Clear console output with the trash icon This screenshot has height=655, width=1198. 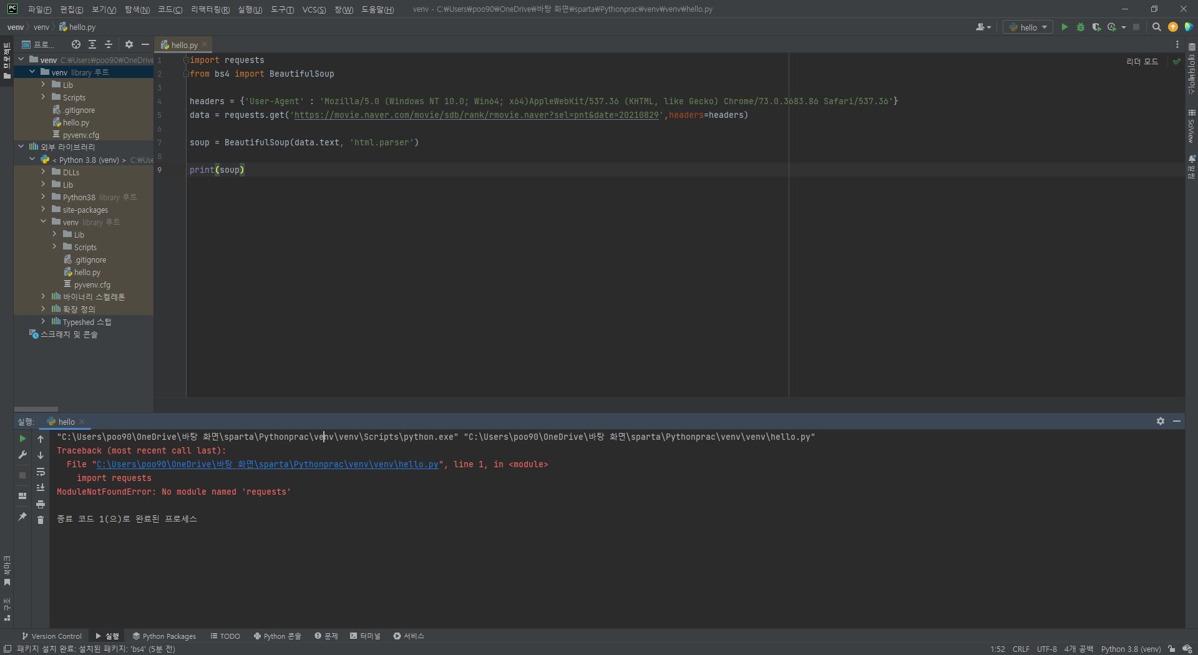point(41,520)
